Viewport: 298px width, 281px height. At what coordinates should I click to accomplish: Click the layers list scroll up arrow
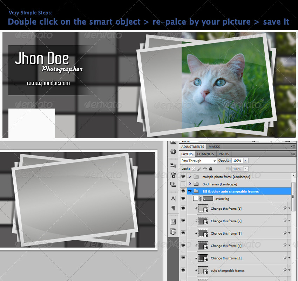click(x=293, y=176)
